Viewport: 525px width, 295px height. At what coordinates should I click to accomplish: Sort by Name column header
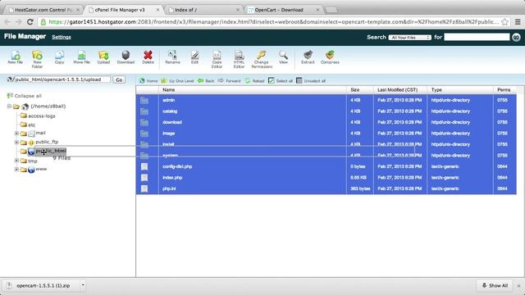[169, 90]
